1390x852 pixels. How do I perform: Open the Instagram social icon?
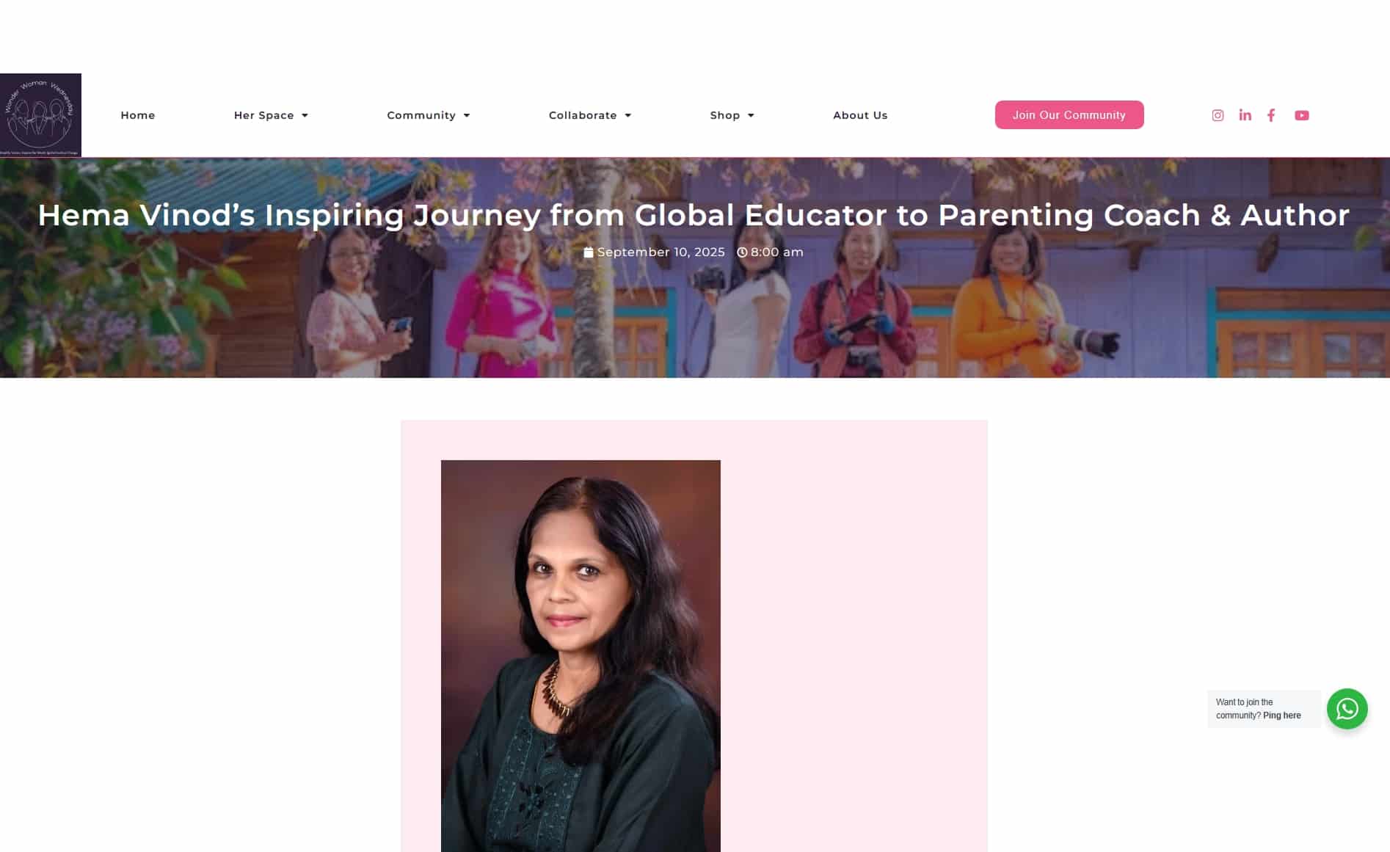click(1218, 115)
